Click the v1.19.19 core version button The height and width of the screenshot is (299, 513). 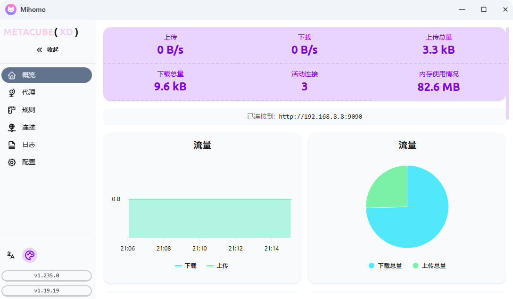pos(47,291)
